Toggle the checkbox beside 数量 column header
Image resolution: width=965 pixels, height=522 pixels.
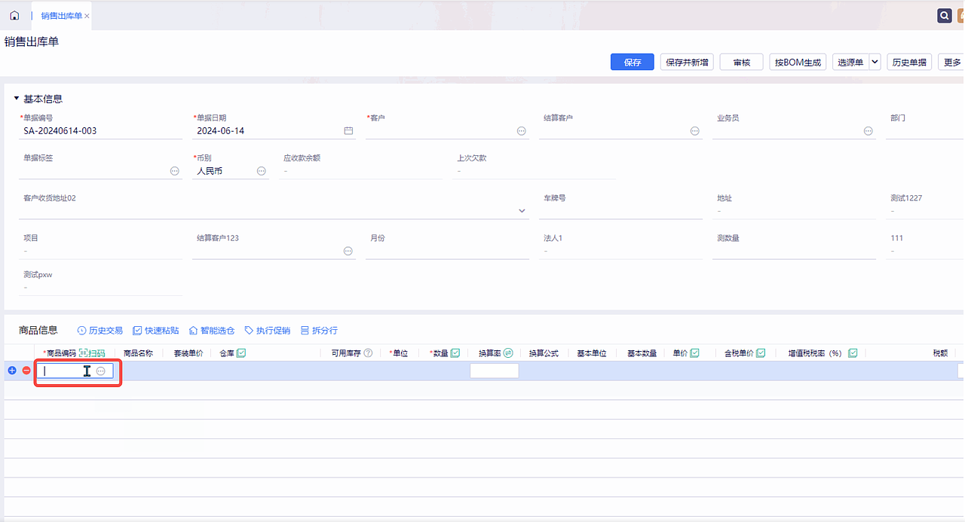(x=455, y=352)
